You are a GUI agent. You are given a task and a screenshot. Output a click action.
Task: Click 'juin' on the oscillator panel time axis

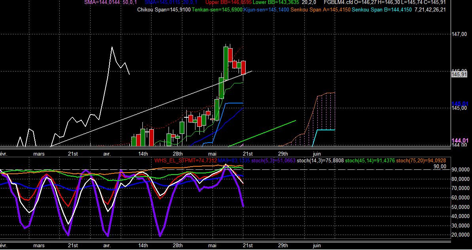tap(317, 246)
